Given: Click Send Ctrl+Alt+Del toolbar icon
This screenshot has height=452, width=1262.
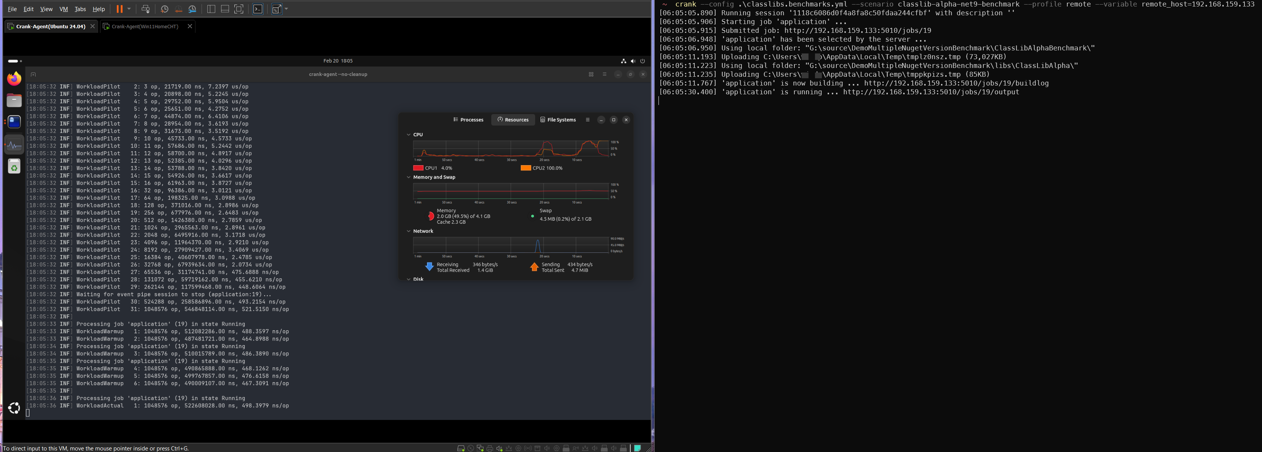Looking at the screenshot, I should (x=145, y=9).
